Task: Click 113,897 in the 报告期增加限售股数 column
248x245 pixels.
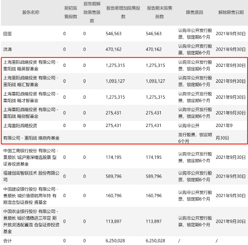Action: [x=114, y=221]
